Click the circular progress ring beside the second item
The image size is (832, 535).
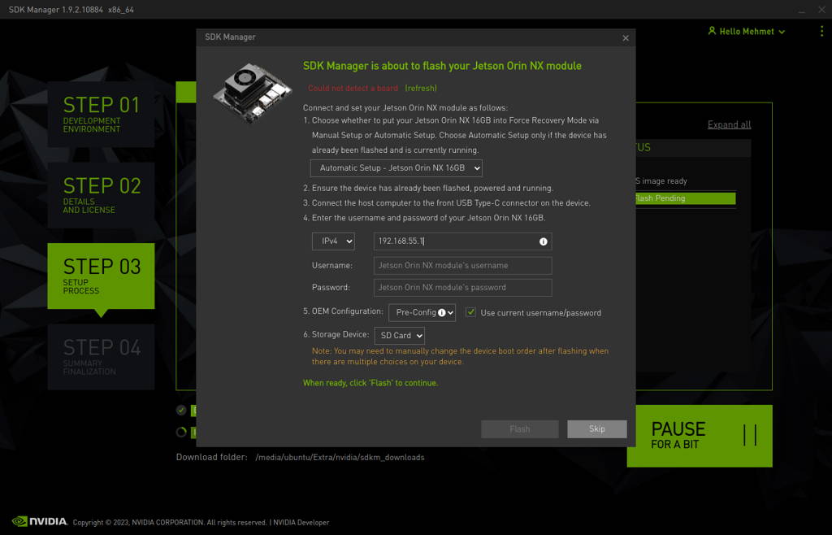[x=181, y=432]
